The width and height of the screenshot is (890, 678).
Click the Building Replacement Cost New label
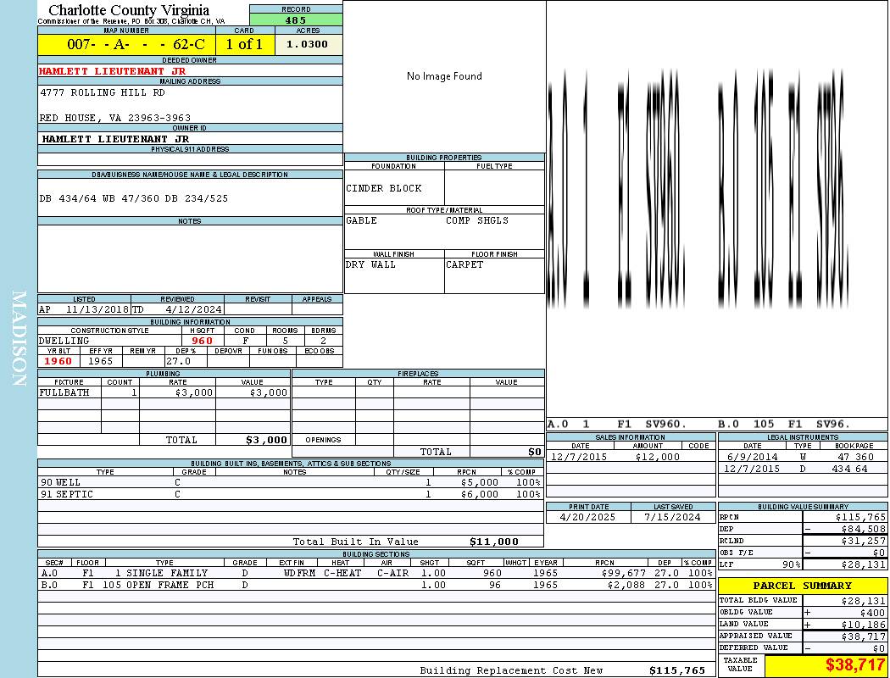tap(511, 670)
